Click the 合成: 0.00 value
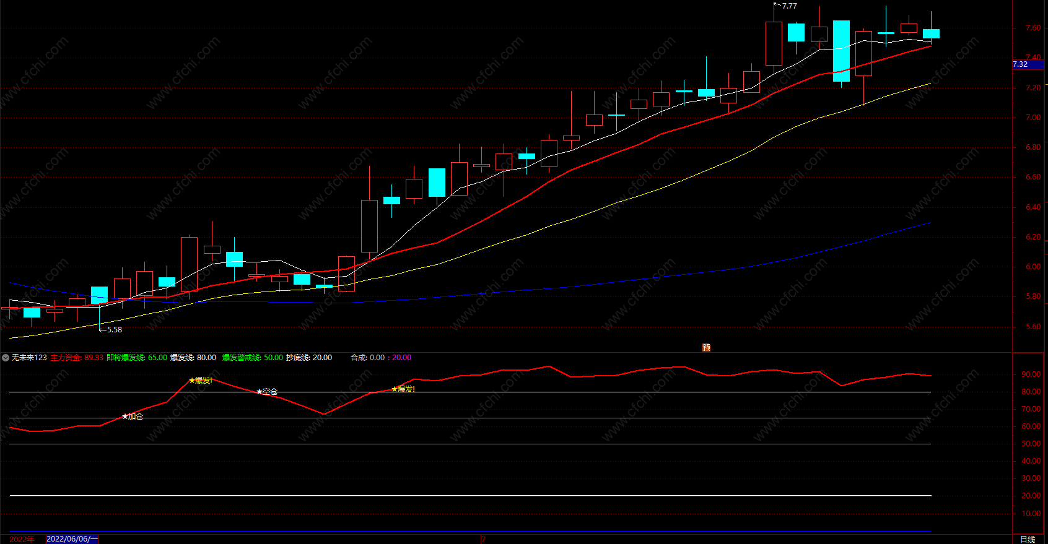The image size is (1048, 544). (x=368, y=358)
